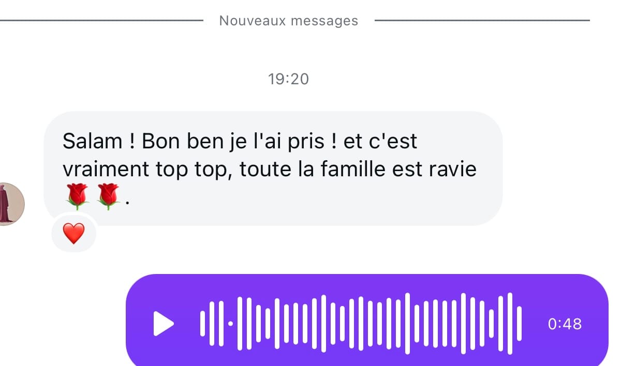Seek to the middle of the audio waveform
The image size is (621, 366).
[x=361, y=324]
